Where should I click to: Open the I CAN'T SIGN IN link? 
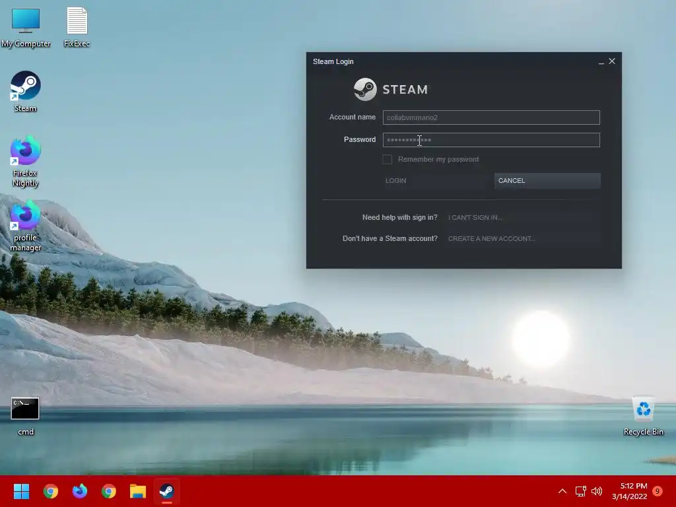[475, 218]
